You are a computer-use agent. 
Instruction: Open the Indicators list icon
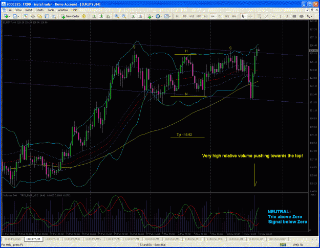click(x=149, y=16)
